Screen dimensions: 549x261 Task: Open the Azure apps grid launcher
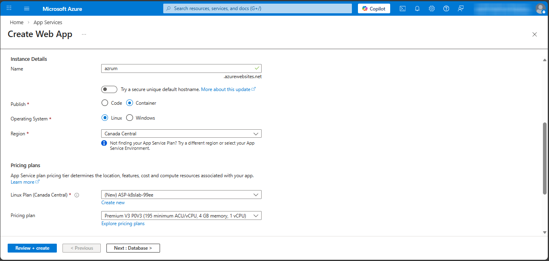9,8
